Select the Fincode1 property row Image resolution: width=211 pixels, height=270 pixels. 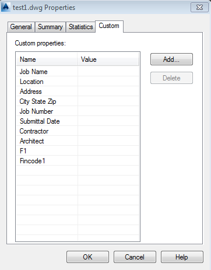pyautogui.click(x=78, y=161)
